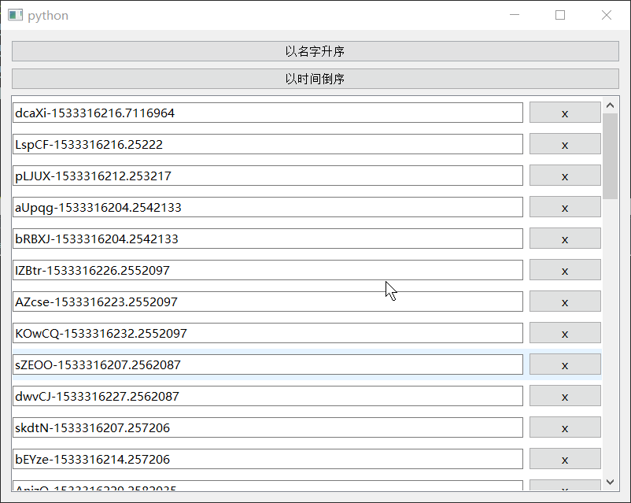Delete sZEOO-1533316207.2562087 with its x button
The height and width of the screenshot is (503, 631).
point(565,364)
